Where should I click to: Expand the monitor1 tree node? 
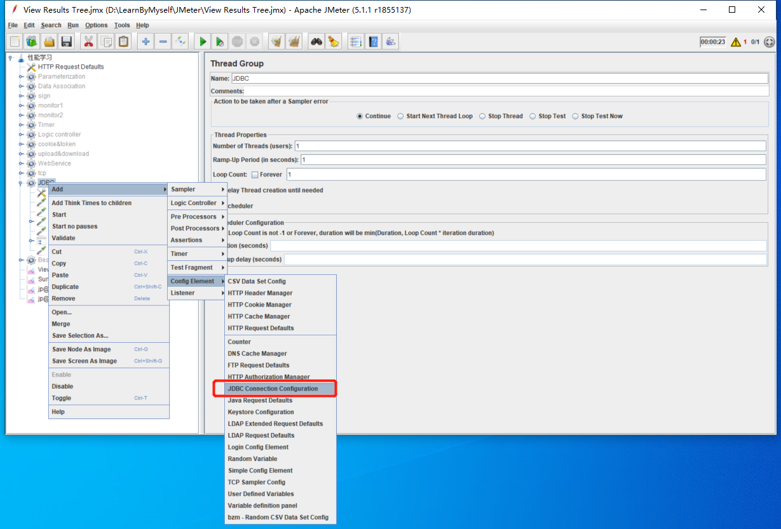click(x=21, y=105)
